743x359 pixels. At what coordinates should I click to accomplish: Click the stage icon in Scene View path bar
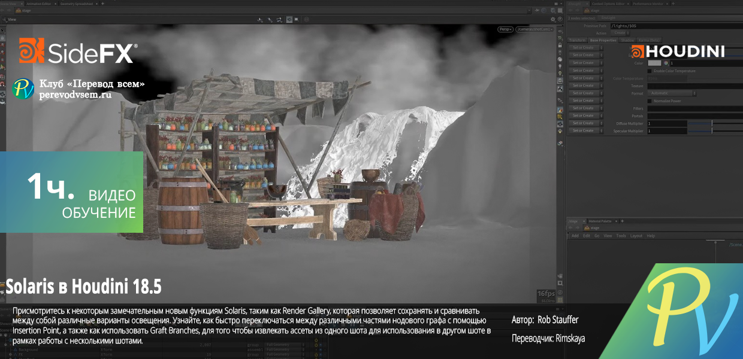(x=19, y=11)
